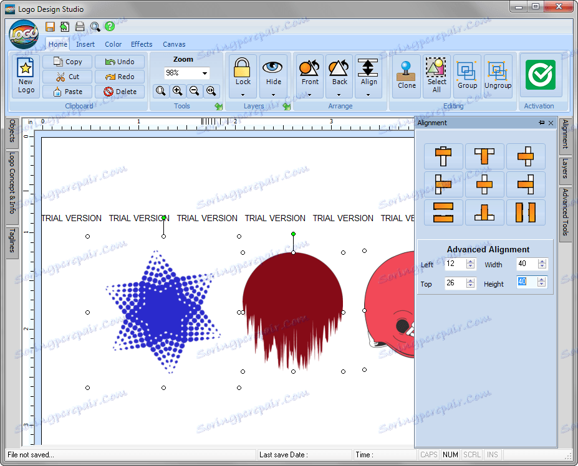Viewport: 578px width, 466px height.
Task: Select the blue dotted star on canvas
Action: click(x=163, y=311)
